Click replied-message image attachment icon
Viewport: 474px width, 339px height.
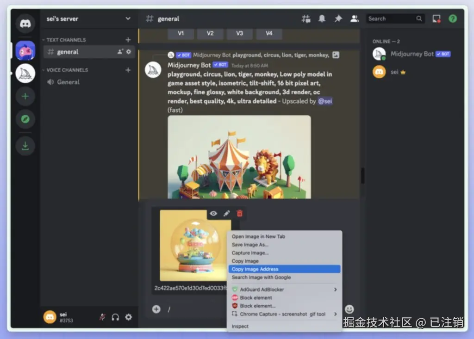tap(336, 55)
